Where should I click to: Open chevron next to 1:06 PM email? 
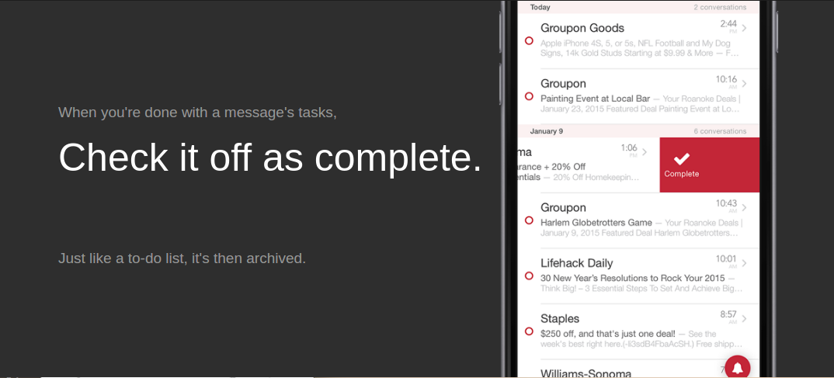click(x=644, y=152)
